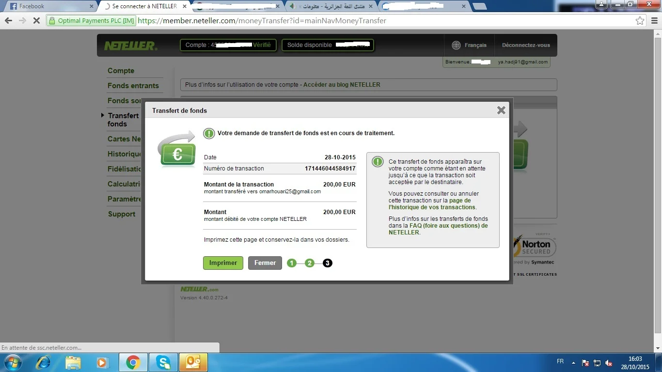The height and width of the screenshot is (372, 662).
Task: Open Accéder au blog NETELLER link
Action: click(342, 85)
